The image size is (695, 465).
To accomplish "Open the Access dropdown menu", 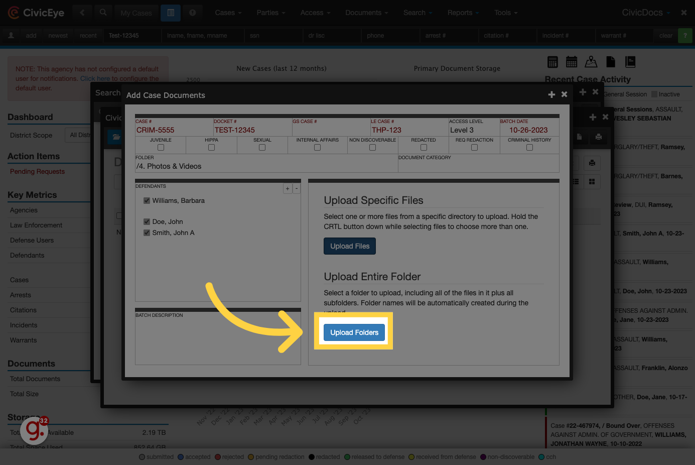I will (315, 13).
